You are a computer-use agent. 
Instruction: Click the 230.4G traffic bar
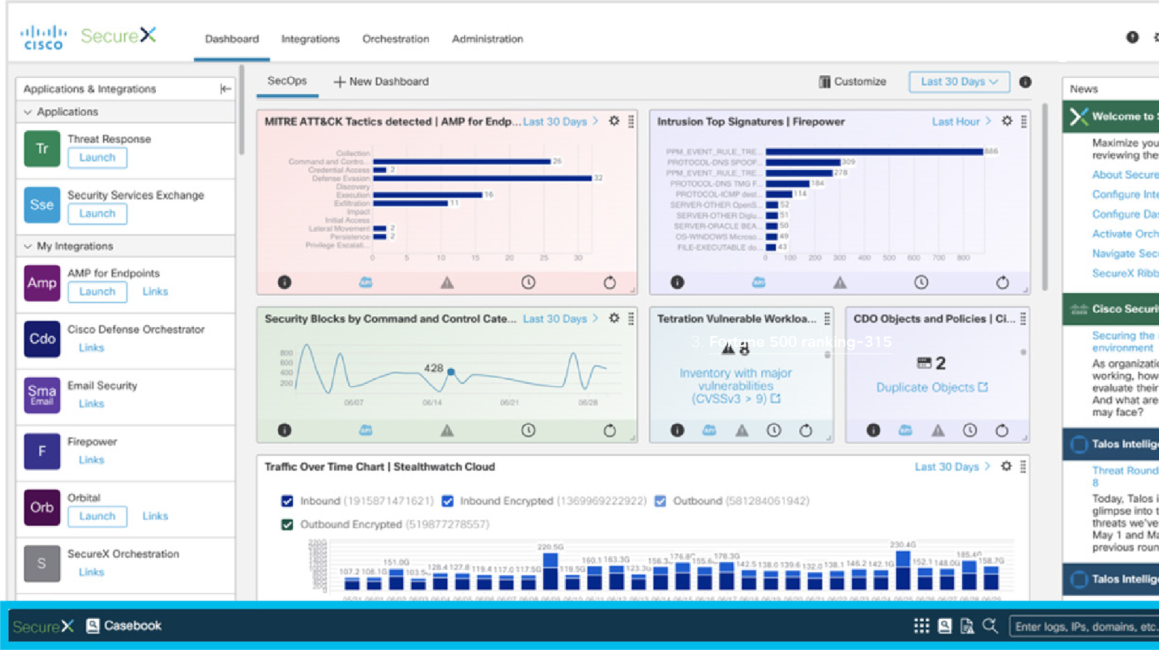[902, 570]
